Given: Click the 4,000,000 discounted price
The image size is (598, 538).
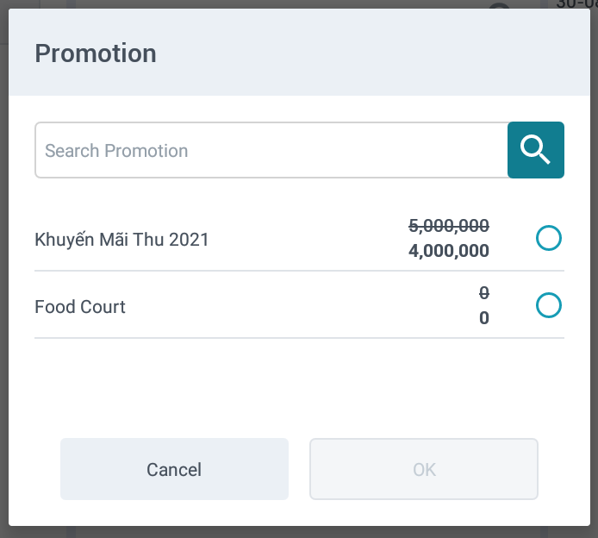Looking at the screenshot, I should (448, 252).
